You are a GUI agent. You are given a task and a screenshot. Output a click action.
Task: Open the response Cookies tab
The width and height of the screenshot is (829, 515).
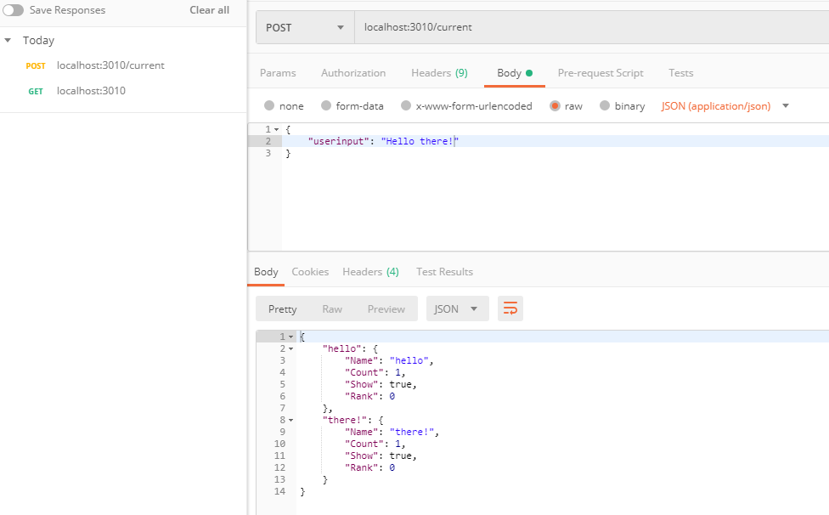(x=310, y=272)
